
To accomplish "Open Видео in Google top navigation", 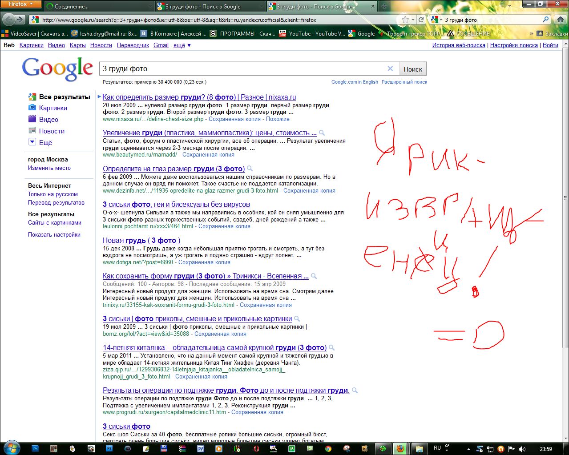I will pos(56,45).
